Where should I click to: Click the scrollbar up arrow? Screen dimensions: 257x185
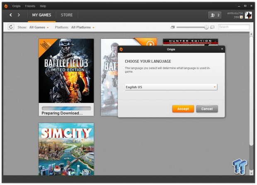click(251, 34)
